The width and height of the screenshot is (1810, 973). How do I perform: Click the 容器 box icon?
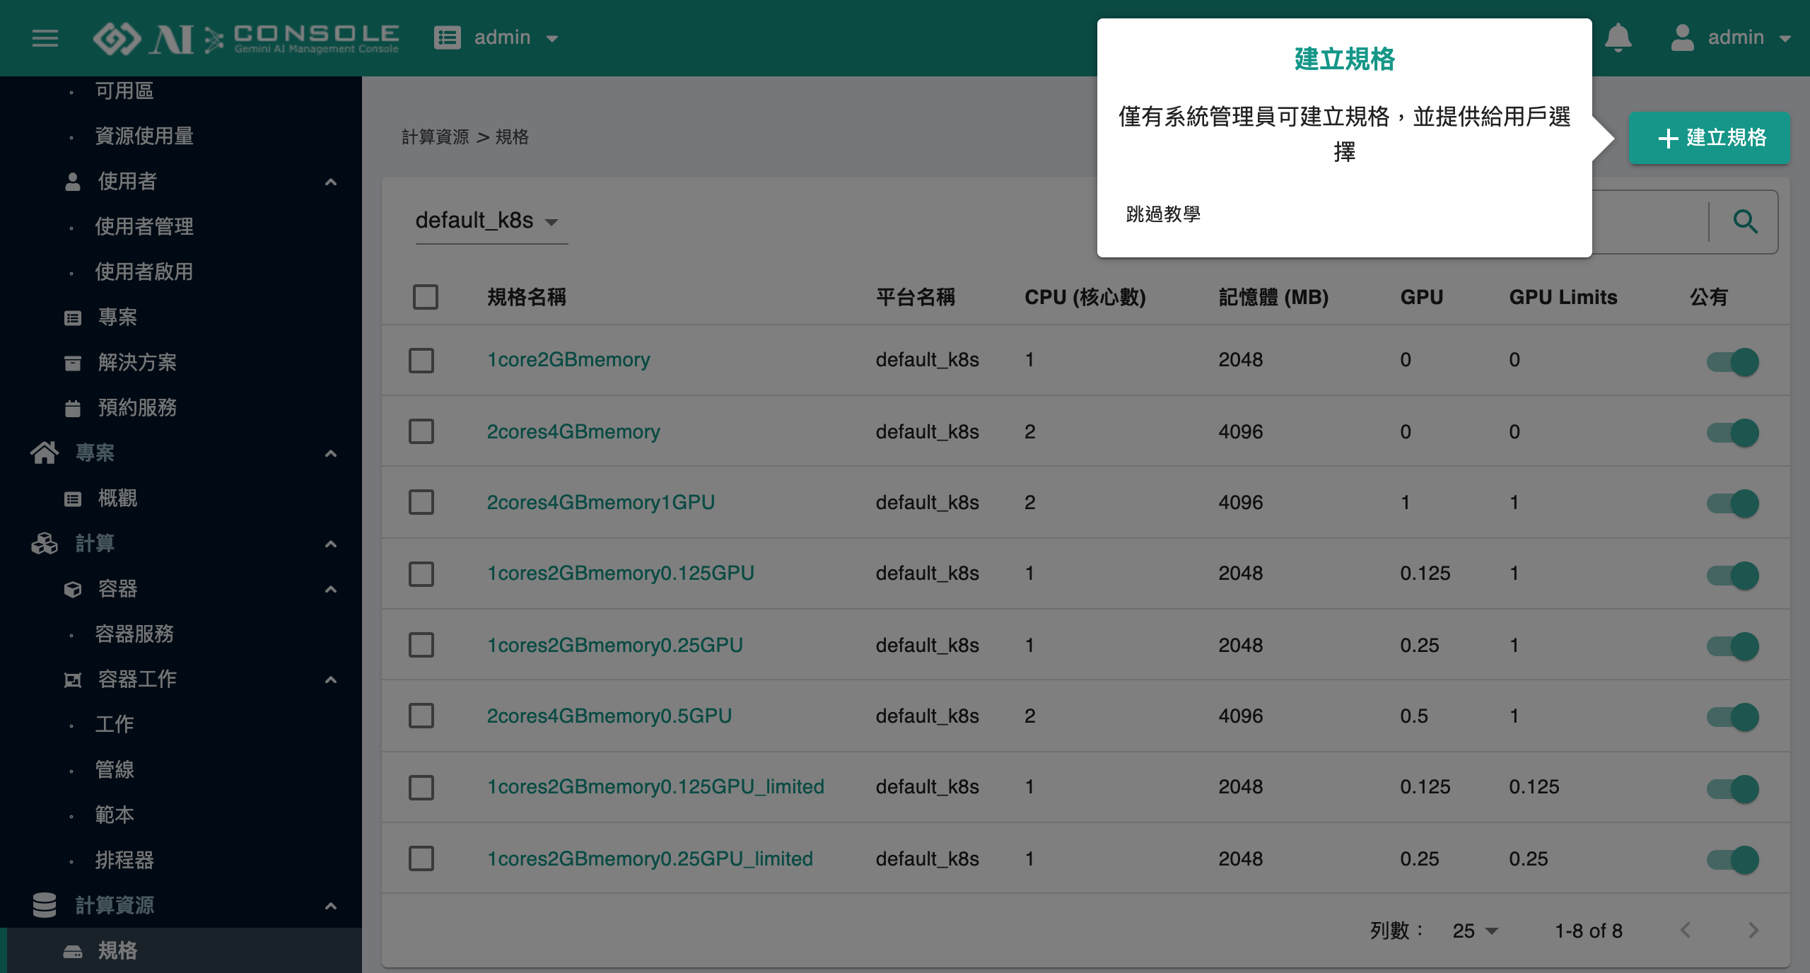tap(73, 589)
